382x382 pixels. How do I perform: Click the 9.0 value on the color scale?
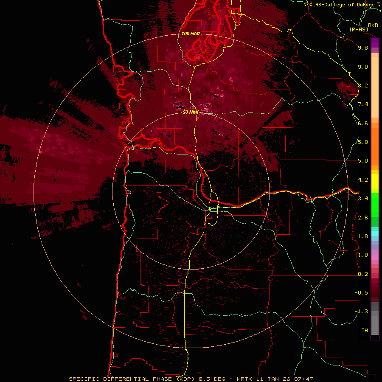(x=363, y=67)
